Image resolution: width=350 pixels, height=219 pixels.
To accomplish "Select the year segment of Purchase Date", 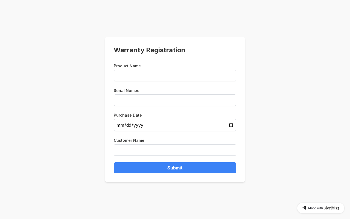I will point(138,125).
